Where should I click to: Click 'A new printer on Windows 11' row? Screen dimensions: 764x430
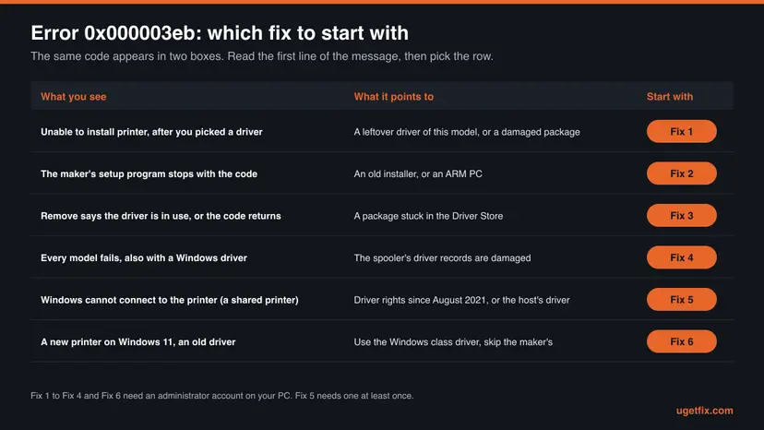[137, 341]
